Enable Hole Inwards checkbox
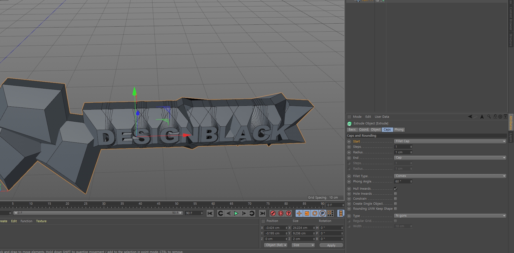Viewport: 514px width, 253px height. [x=395, y=194]
